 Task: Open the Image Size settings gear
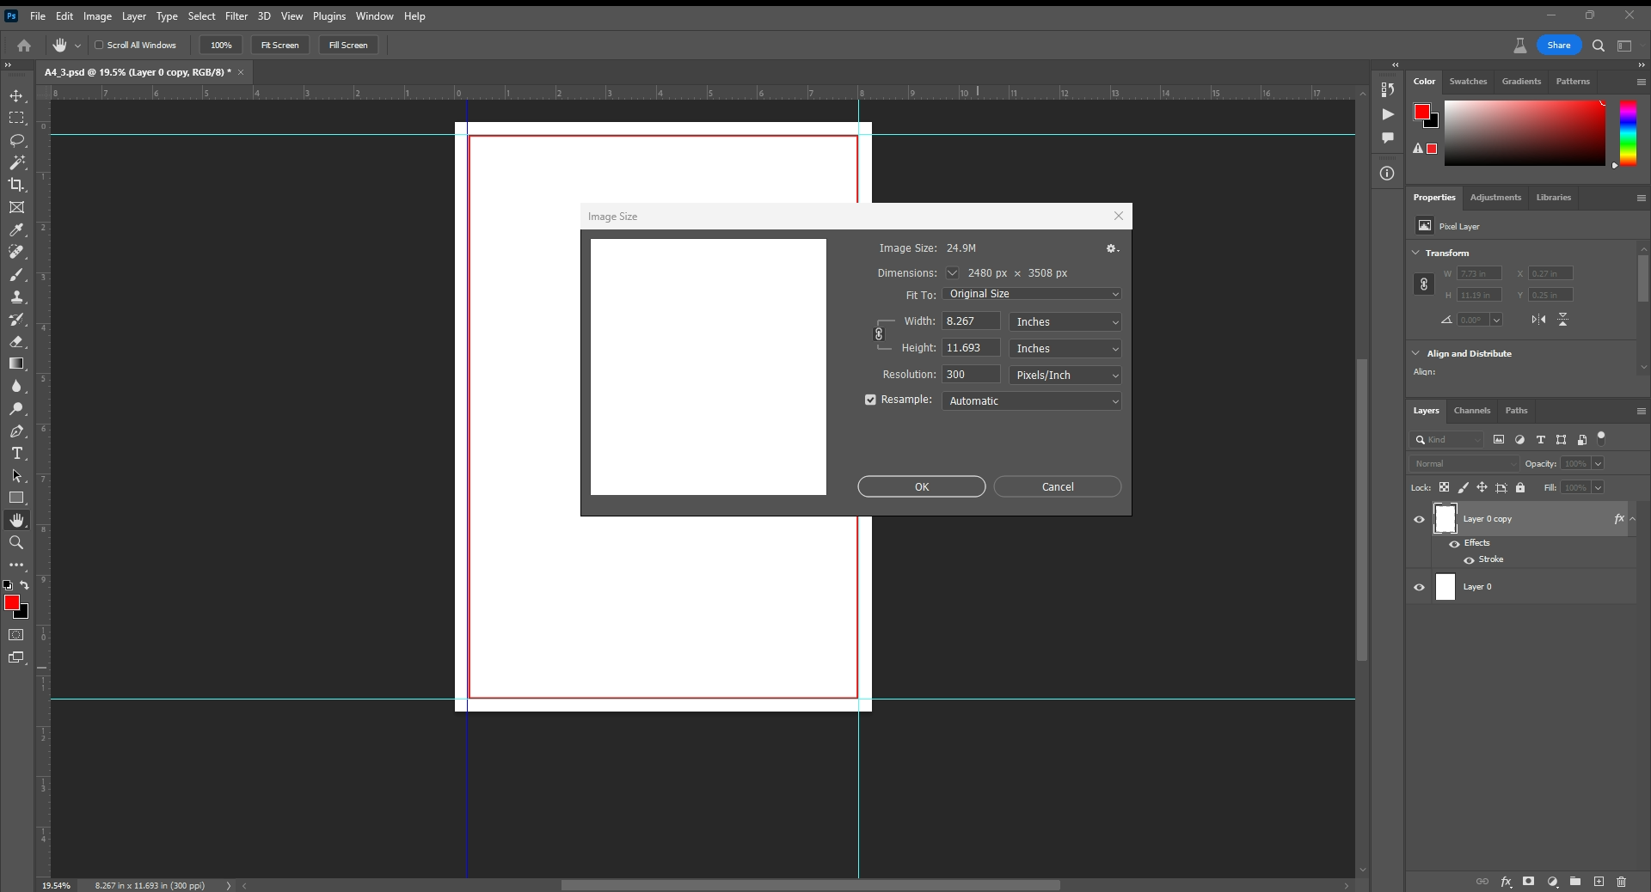tap(1112, 248)
